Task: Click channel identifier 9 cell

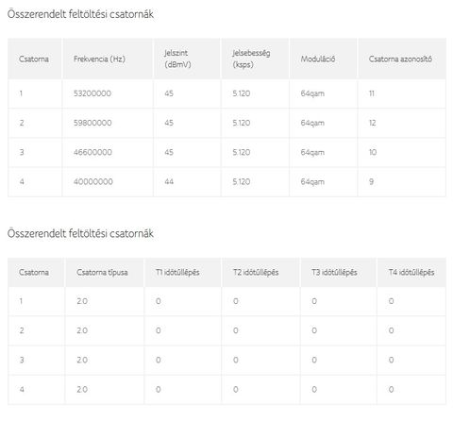Action: pyautogui.click(x=371, y=181)
